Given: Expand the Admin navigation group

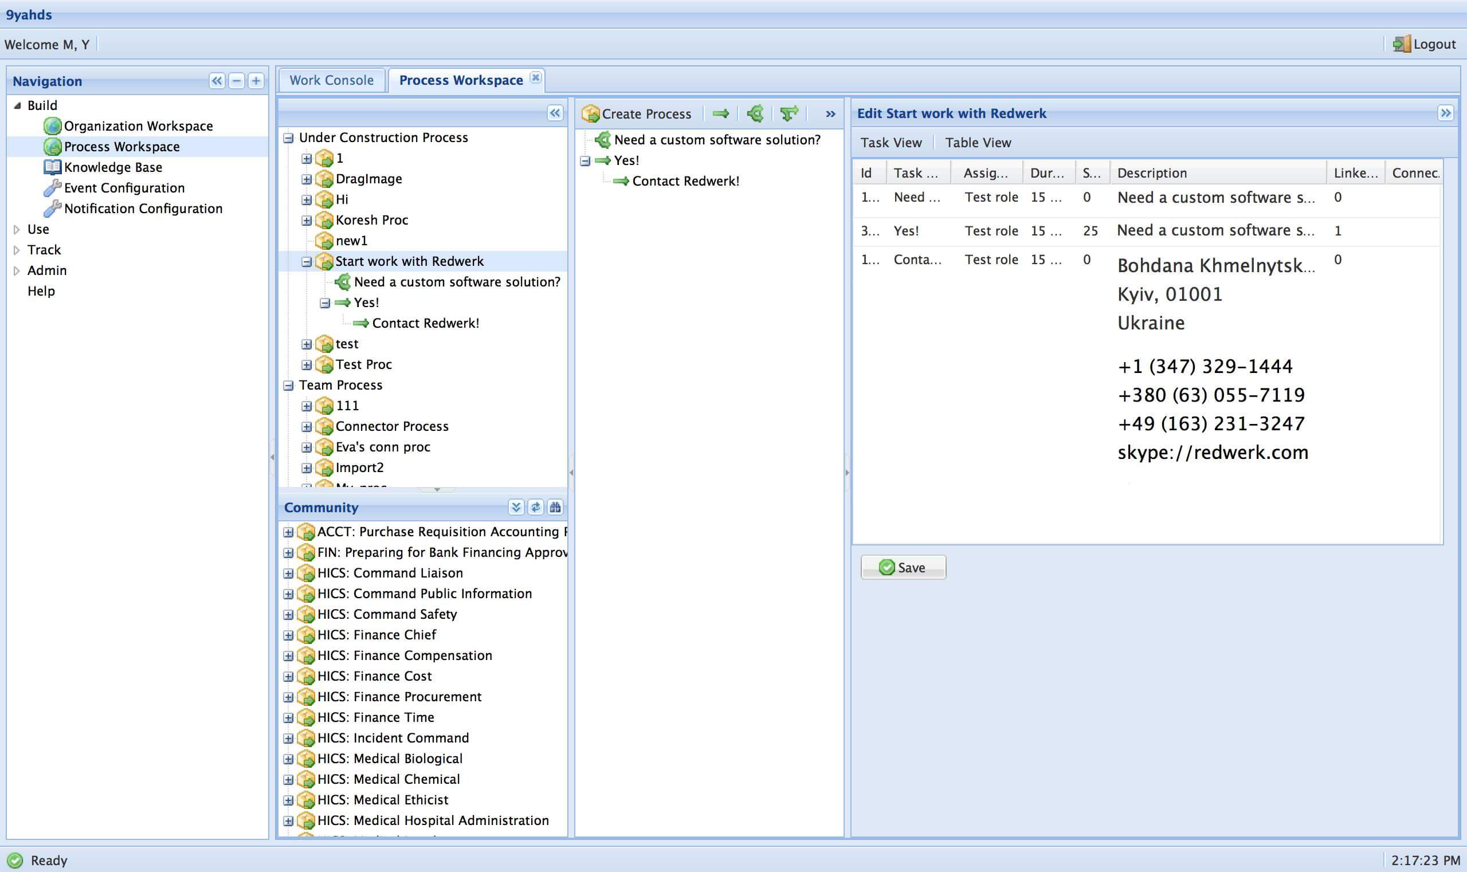Looking at the screenshot, I should click(17, 270).
